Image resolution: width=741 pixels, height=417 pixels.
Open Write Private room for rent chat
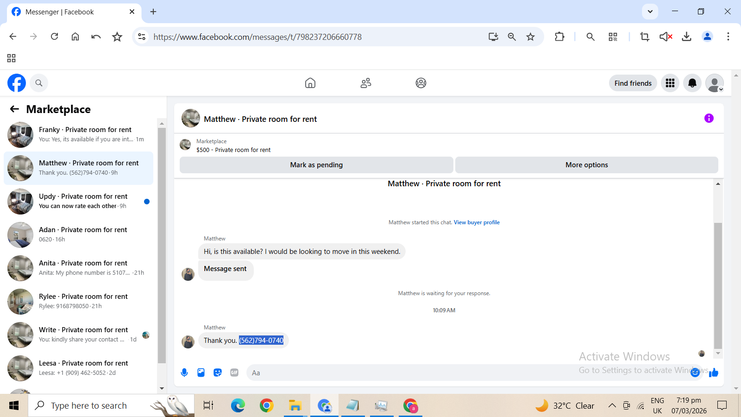pyautogui.click(x=79, y=335)
